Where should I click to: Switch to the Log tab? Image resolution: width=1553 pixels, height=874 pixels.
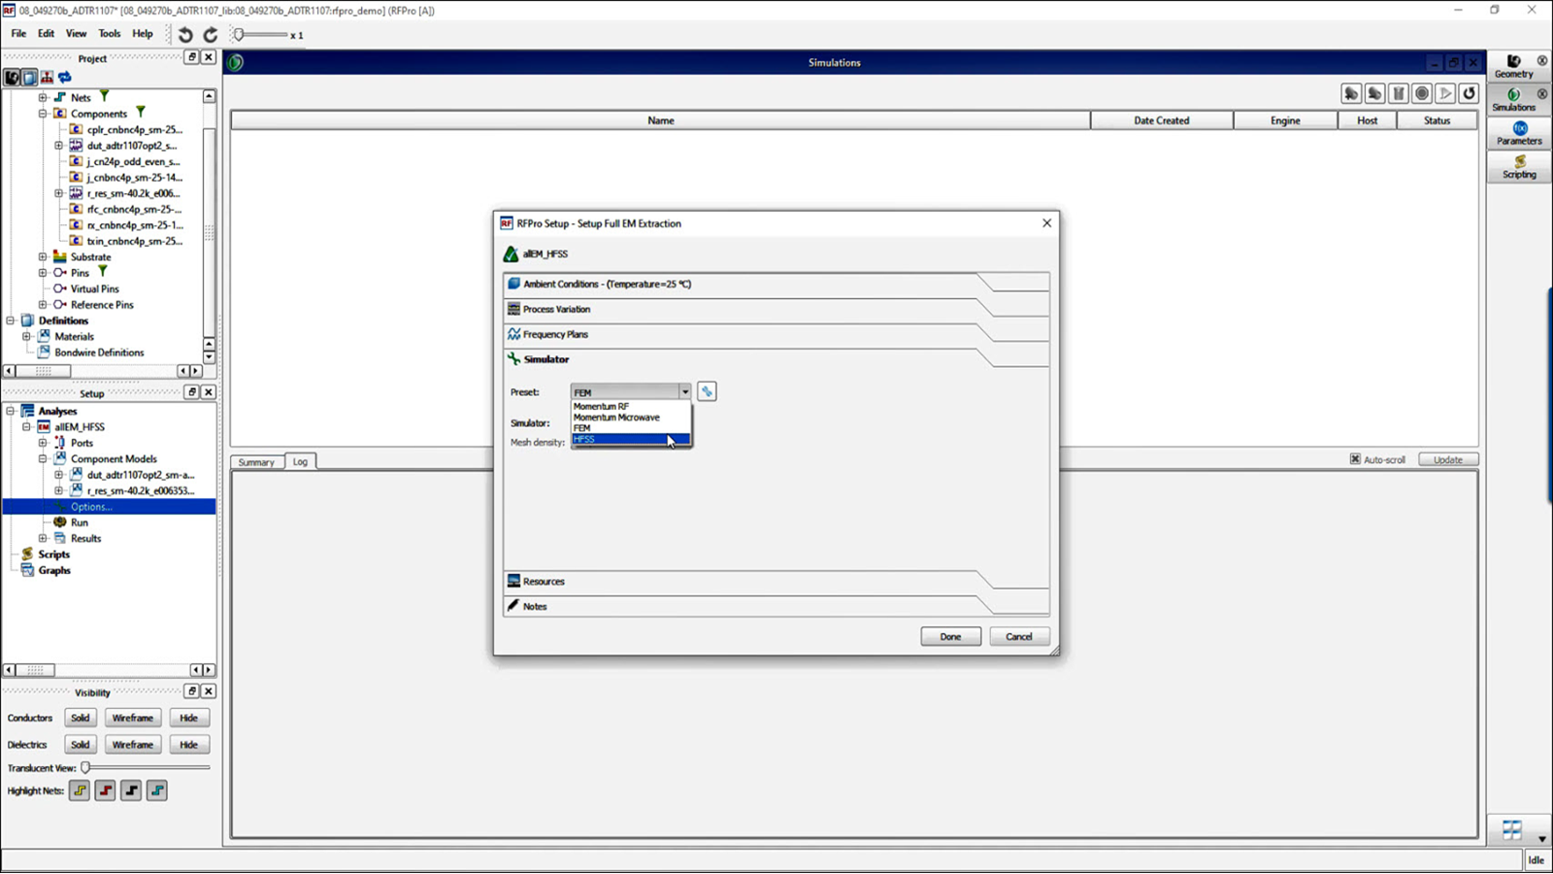point(300,462)
